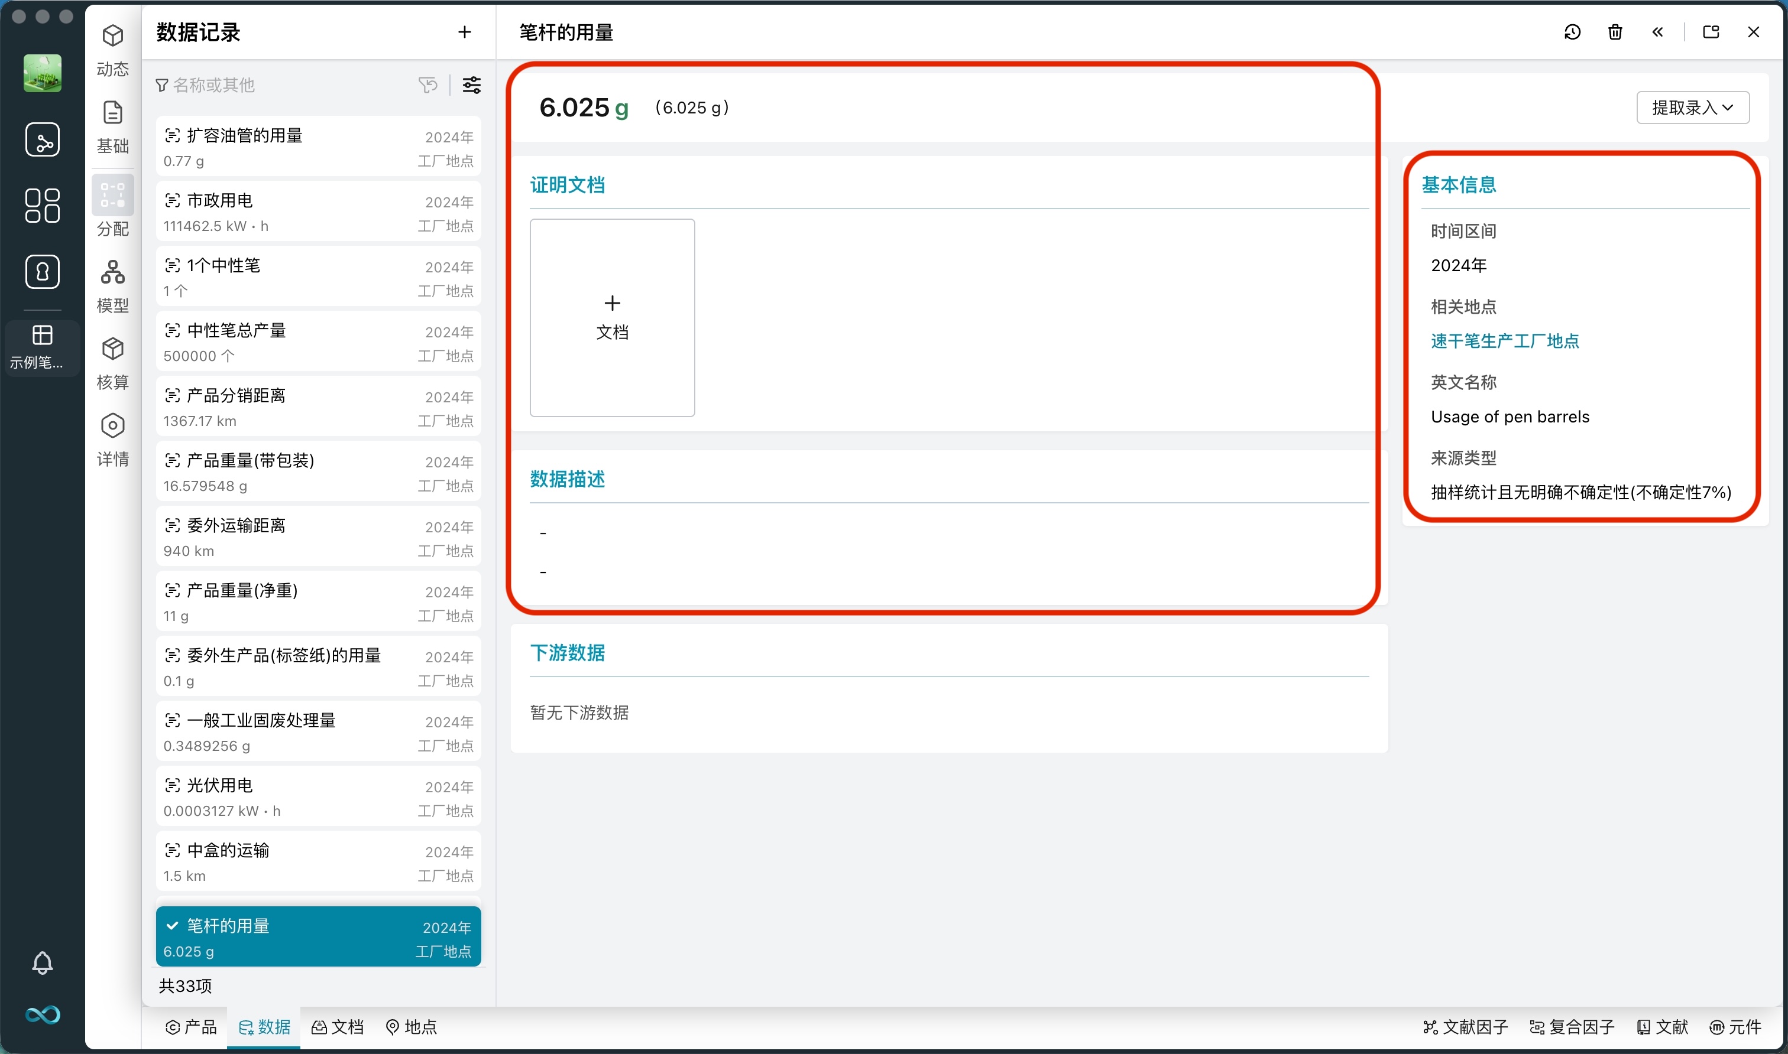Deselect the checked 笔杆的用量 record

tap(172, 925)
